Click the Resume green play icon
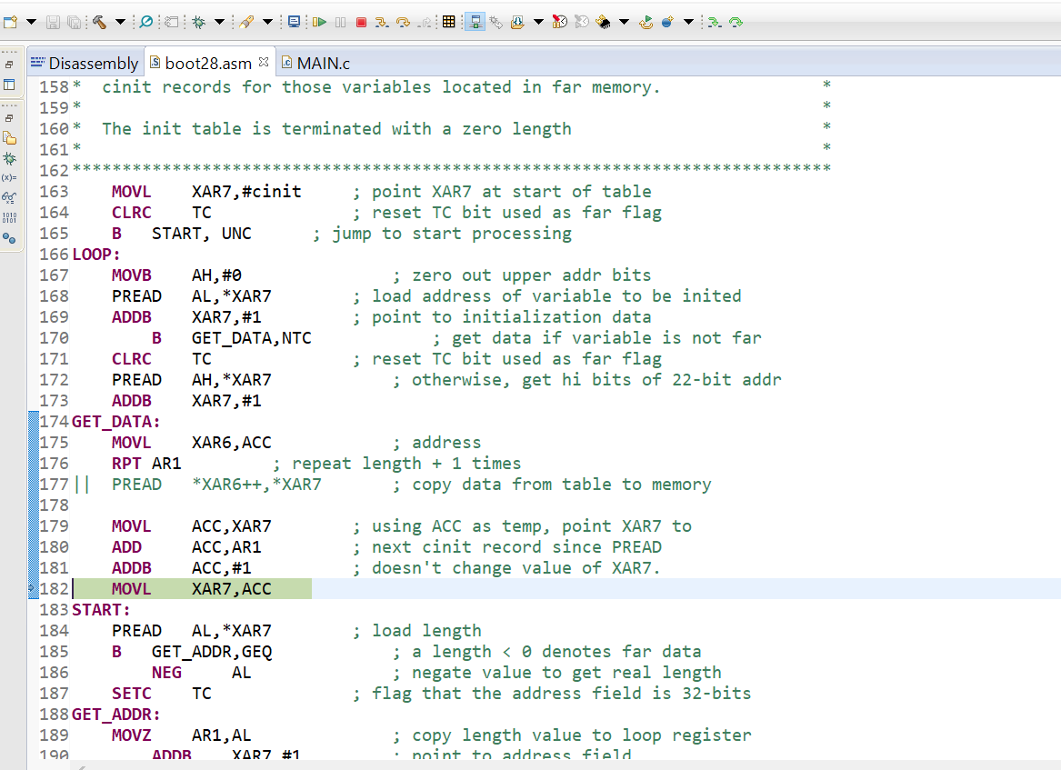The height and width of the screenshot is (770, 1061). point(319,21)
